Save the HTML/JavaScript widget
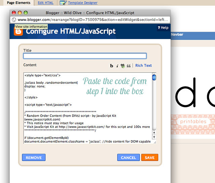Image resolution: width=215 pixels, height=183 pixels. tap(149, 157)
